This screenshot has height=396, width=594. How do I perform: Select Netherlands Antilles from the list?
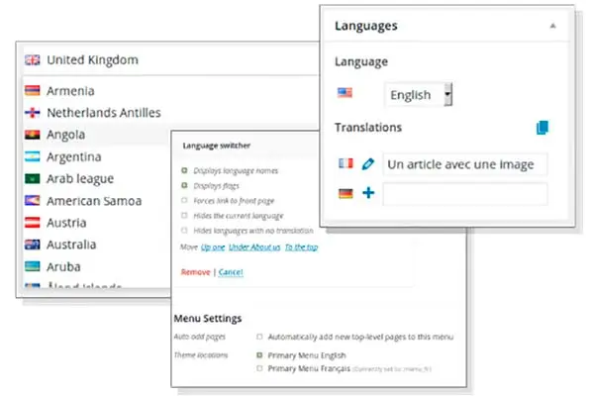(104, 113)
